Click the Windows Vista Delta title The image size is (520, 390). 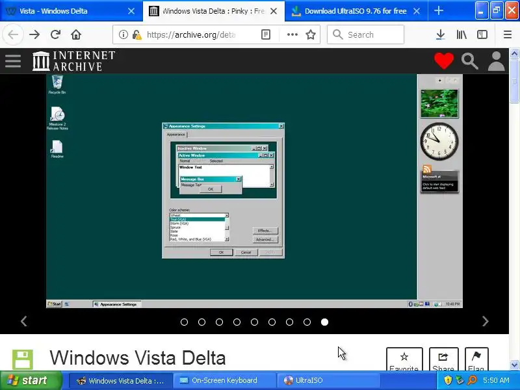[138, 358]
